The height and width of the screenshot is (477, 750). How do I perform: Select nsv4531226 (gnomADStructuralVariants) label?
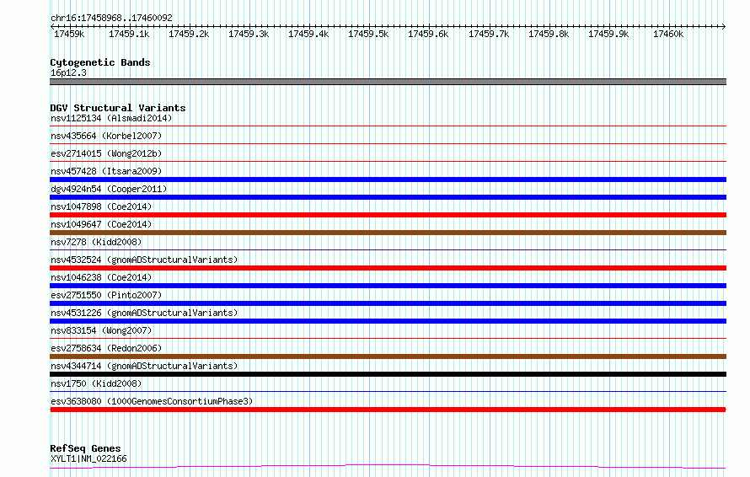144,313
